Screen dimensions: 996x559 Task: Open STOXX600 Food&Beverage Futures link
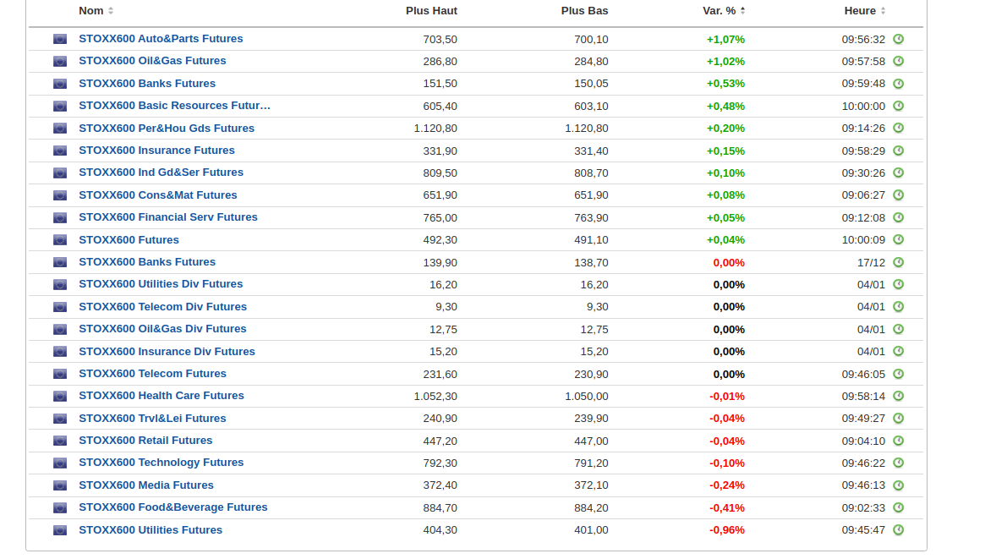coord(173,507)
